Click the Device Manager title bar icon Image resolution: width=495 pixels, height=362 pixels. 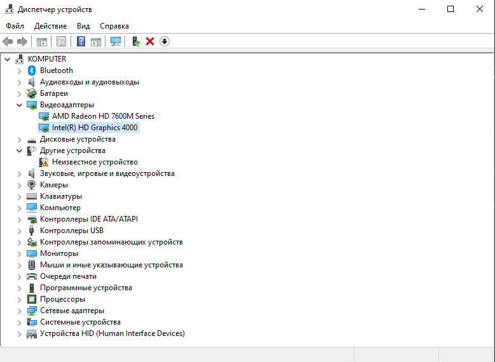coord(9,9)
